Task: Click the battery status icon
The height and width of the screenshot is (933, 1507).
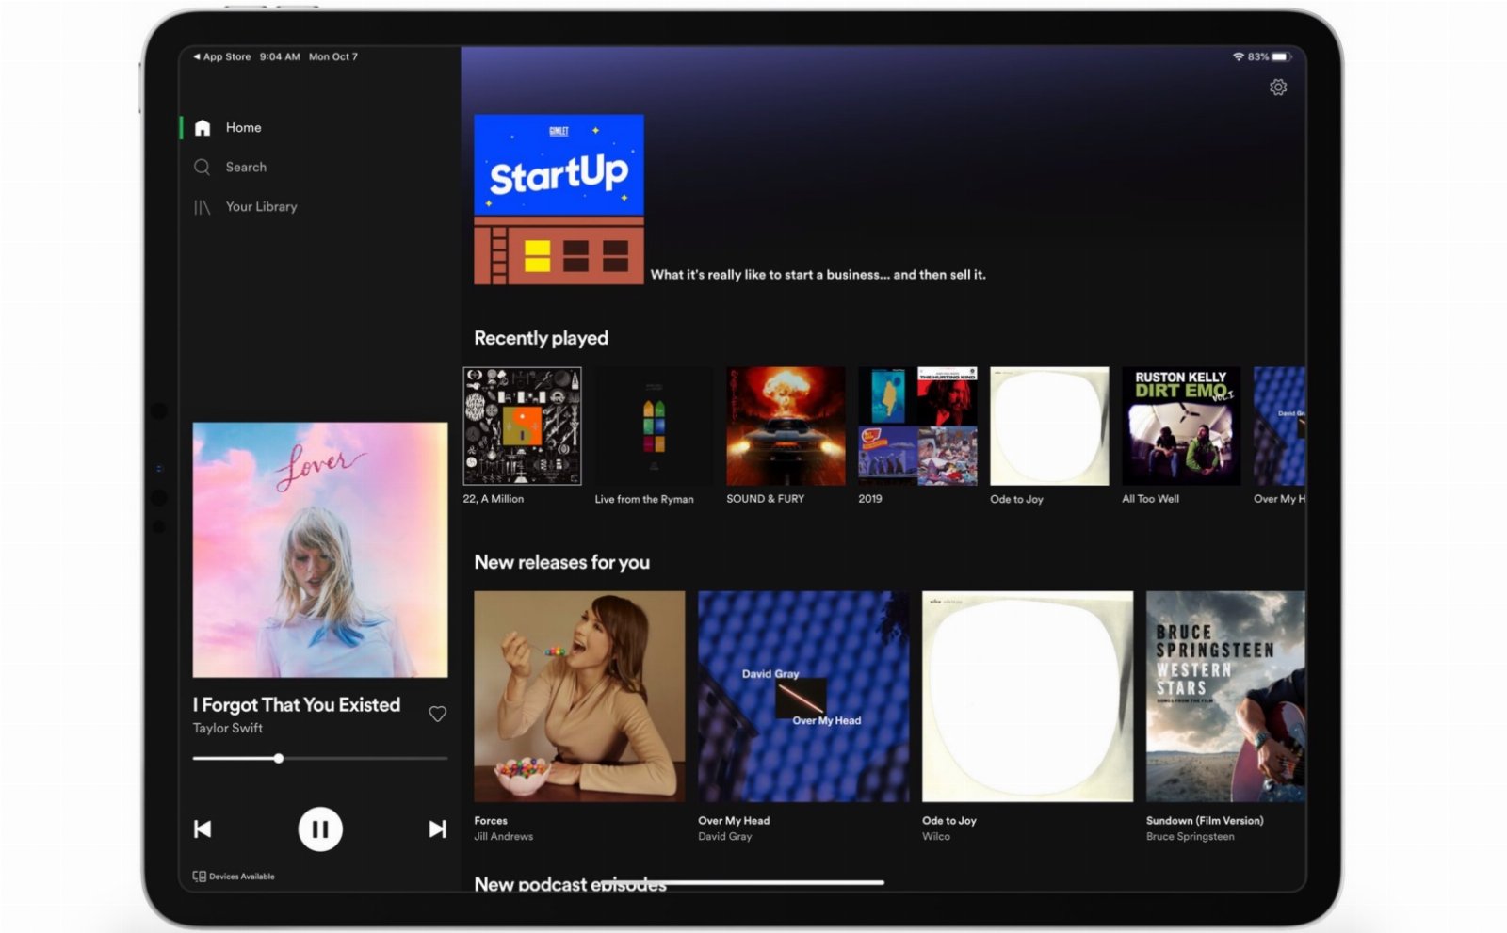Action: point(1279,57)
